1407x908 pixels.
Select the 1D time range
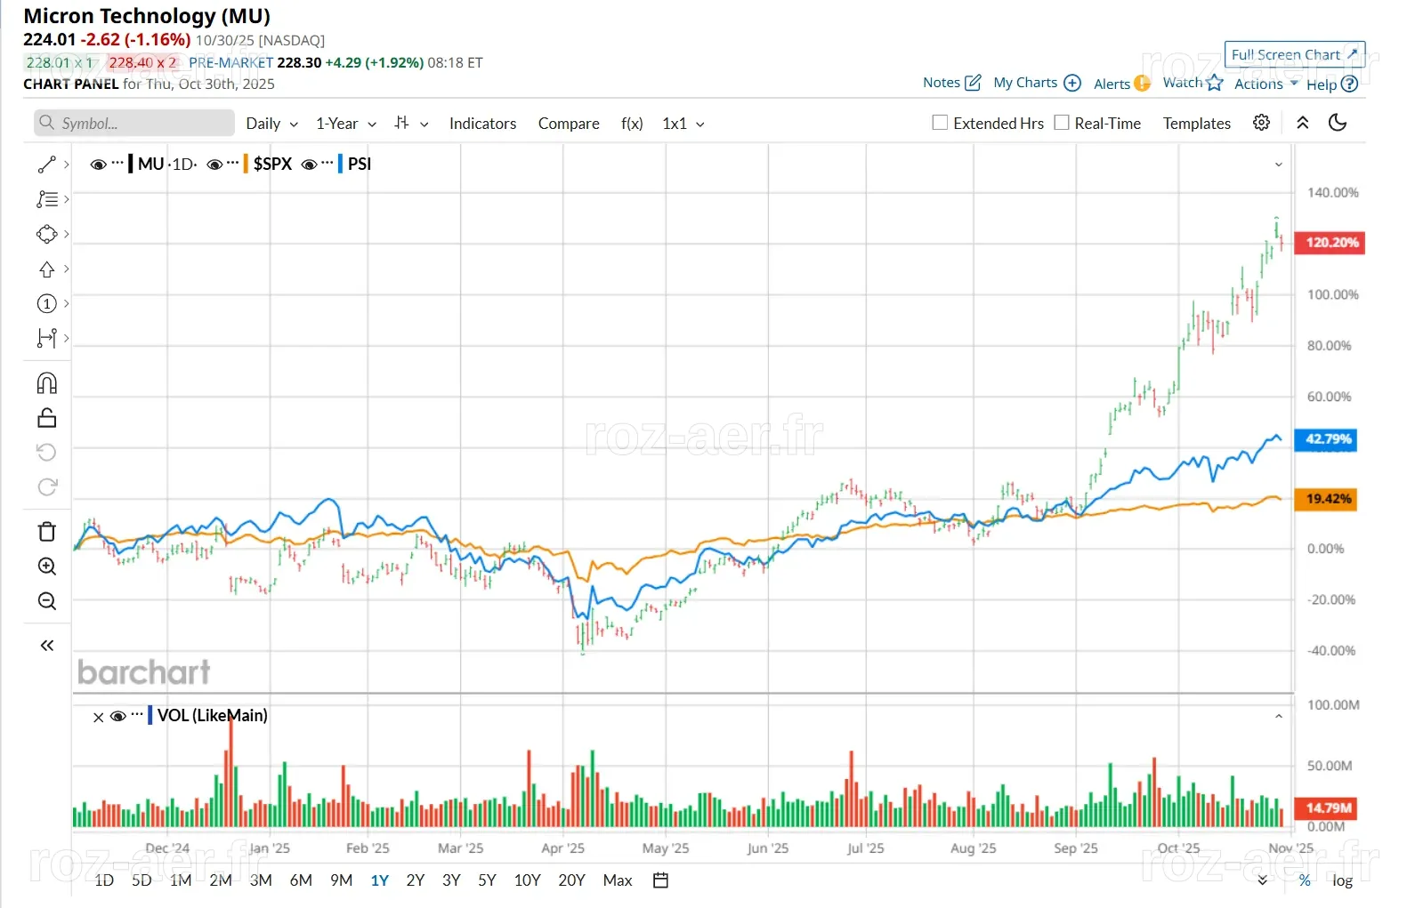104,880
